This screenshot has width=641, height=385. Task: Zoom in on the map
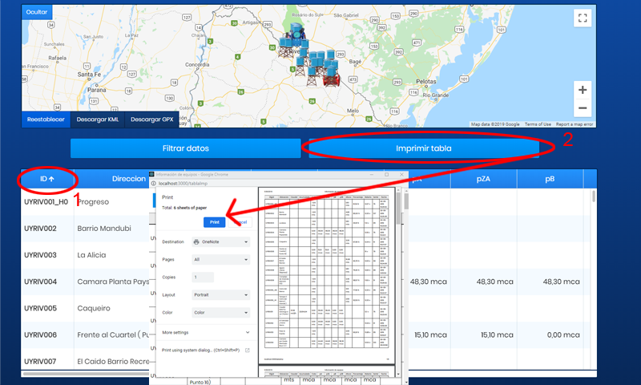point(583,90)
